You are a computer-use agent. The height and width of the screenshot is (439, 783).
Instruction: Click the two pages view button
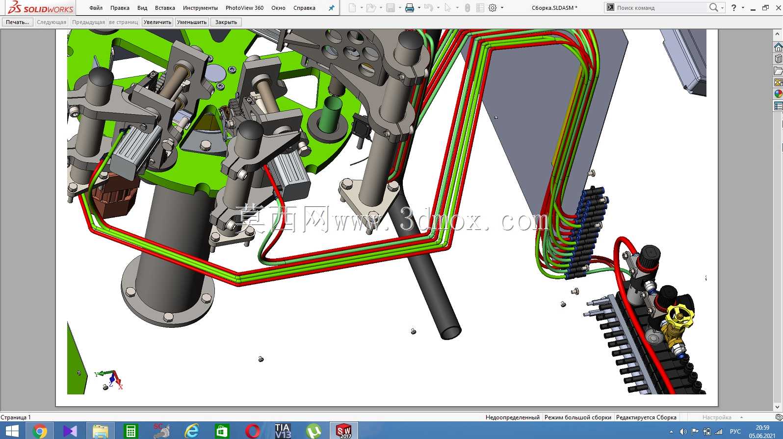pyautogui.click(x=124, y=22)
